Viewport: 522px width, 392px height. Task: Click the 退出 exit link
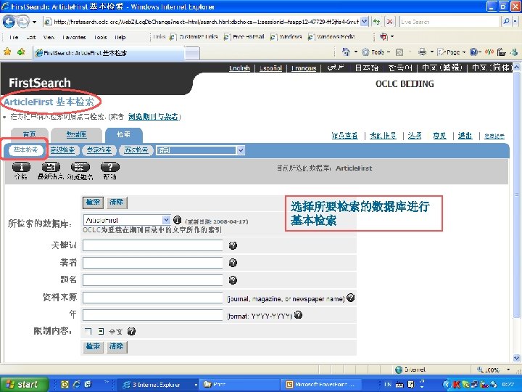pyautogui.click(x=465, y=136)
